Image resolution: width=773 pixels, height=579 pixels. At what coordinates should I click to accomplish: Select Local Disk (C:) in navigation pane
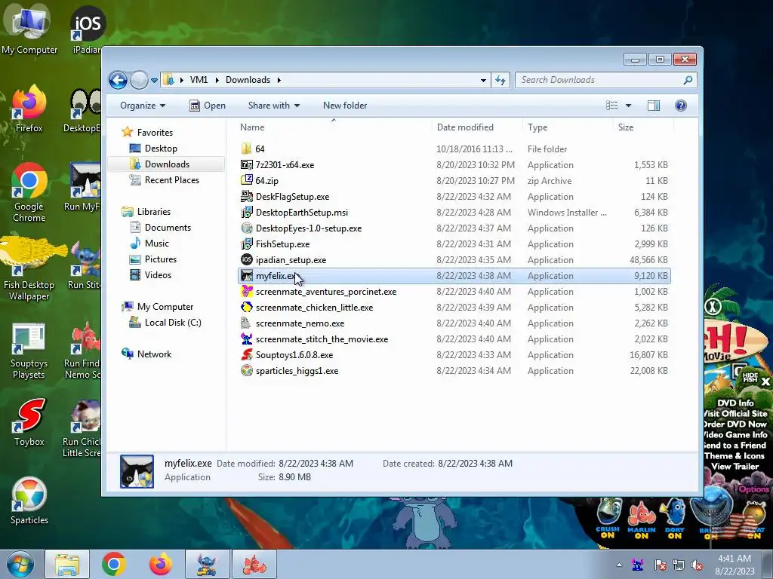pos(173,323)
